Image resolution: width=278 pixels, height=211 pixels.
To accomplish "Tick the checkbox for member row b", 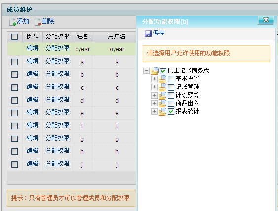I will [14, 75].
